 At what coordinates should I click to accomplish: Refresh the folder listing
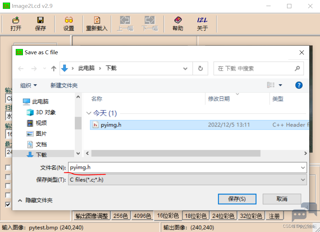tap(200, 69)
